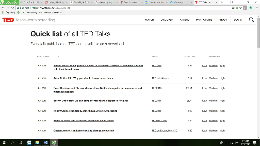Bookmark this page with the star icon

pos(240,8)
